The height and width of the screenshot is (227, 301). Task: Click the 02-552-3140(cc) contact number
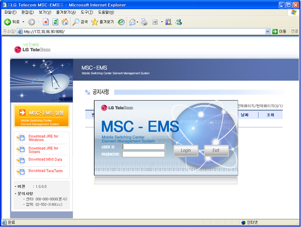pos(49,205)
